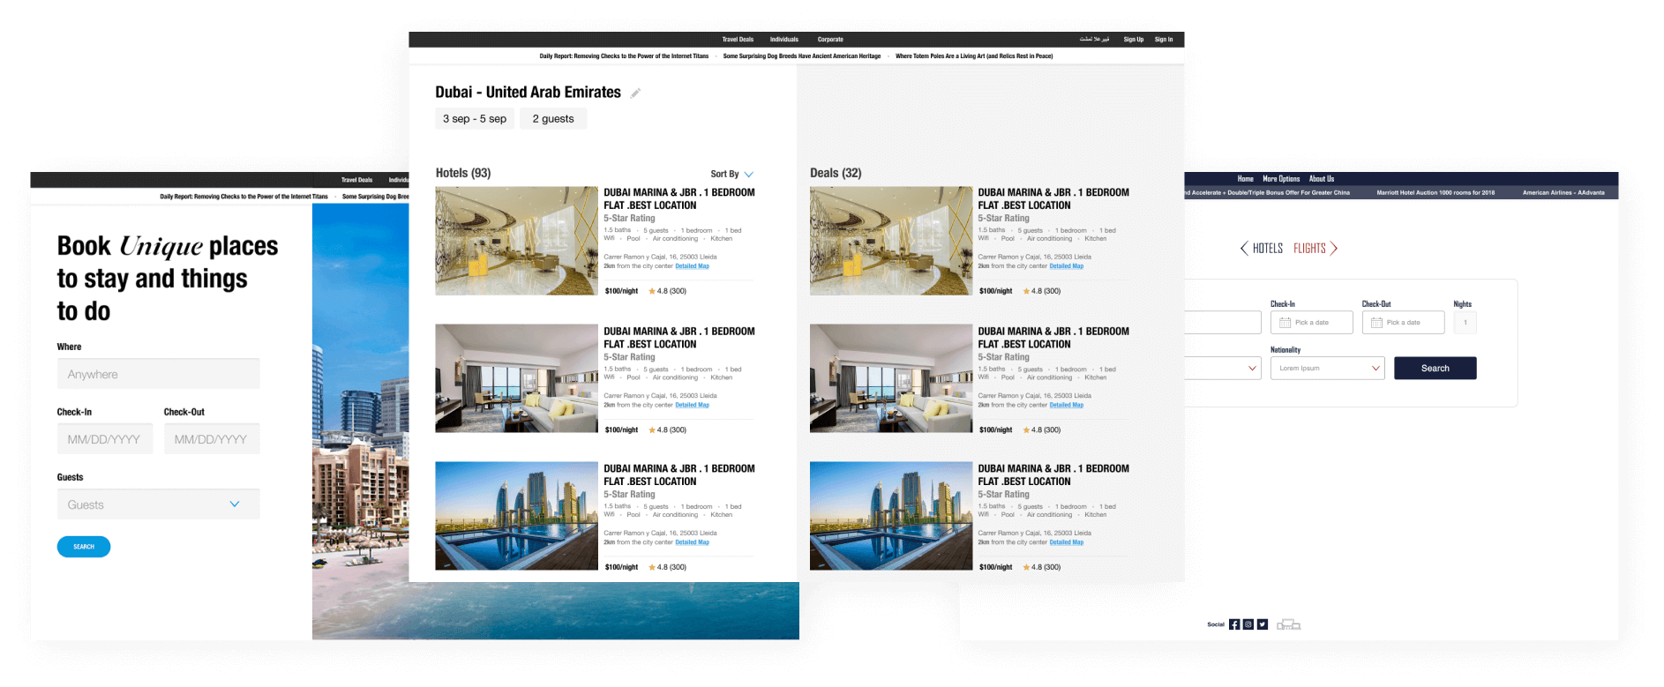Click the Check-In MM/DD/YYYY field
Image resolution: width=1664 pixels, height=687 pixels.
[105, 439]
